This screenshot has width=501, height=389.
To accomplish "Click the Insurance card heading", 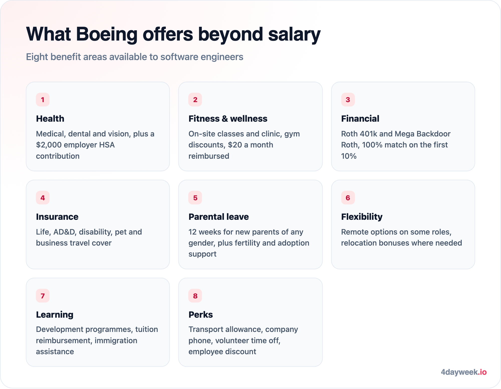I will [x=57, y=217].
